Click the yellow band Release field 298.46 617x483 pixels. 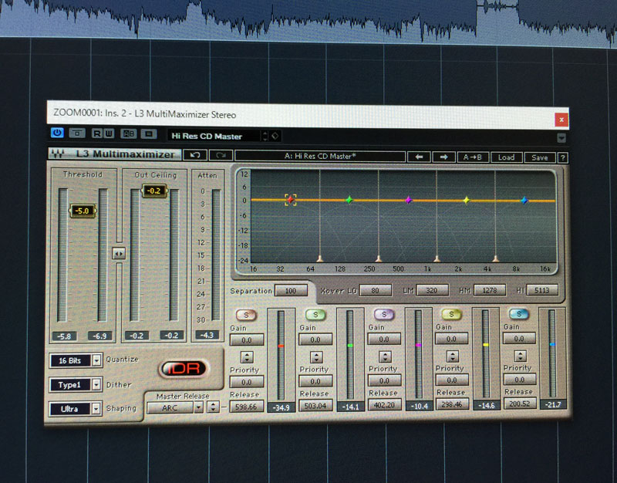tap(452, 404)
